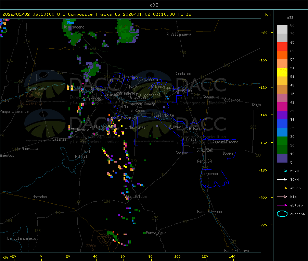This screenshot has height=261, width=308.
Task: Click the 'A_Villanueva' map label
Action: pyautogui.click(x=179, y=34)
